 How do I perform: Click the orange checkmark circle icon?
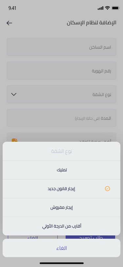107,188
